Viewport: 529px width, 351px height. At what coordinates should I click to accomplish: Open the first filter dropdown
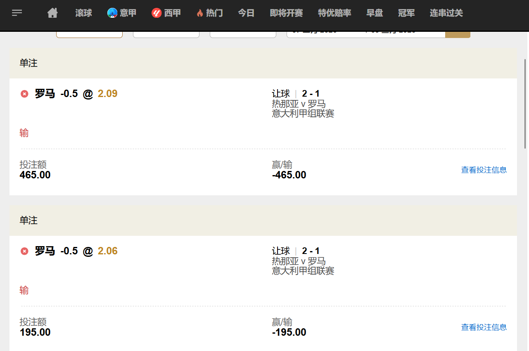pos(89,34)
